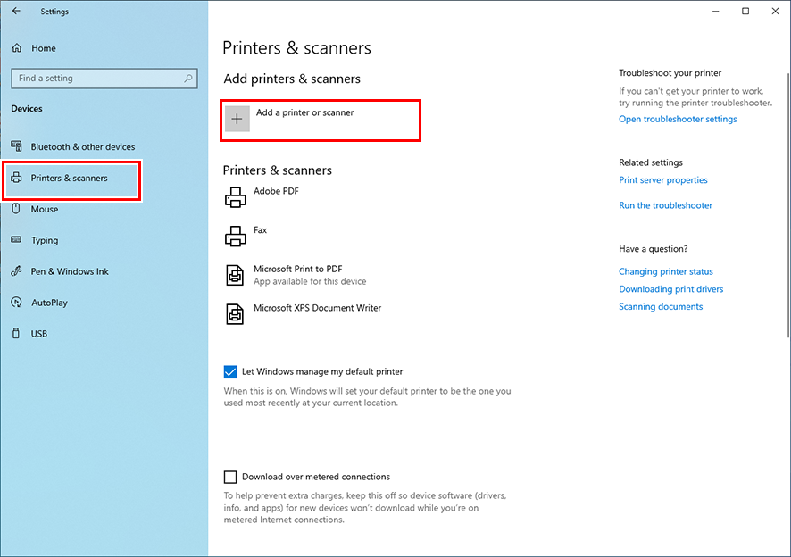Screen dimensions: 791x557
Task: Select the Typing keyboard icon
Action: coord(17,240)
